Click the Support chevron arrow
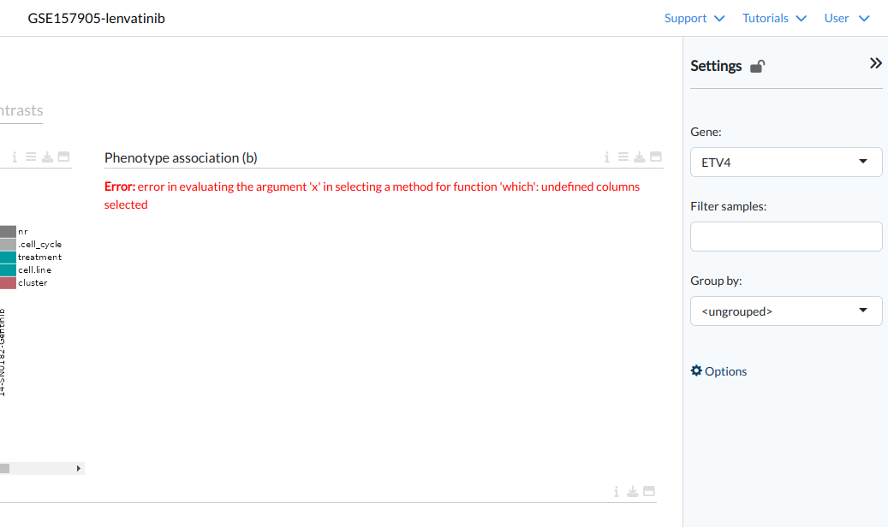Image resolution: width=888 pixels, height=527 pixels. 719,19
